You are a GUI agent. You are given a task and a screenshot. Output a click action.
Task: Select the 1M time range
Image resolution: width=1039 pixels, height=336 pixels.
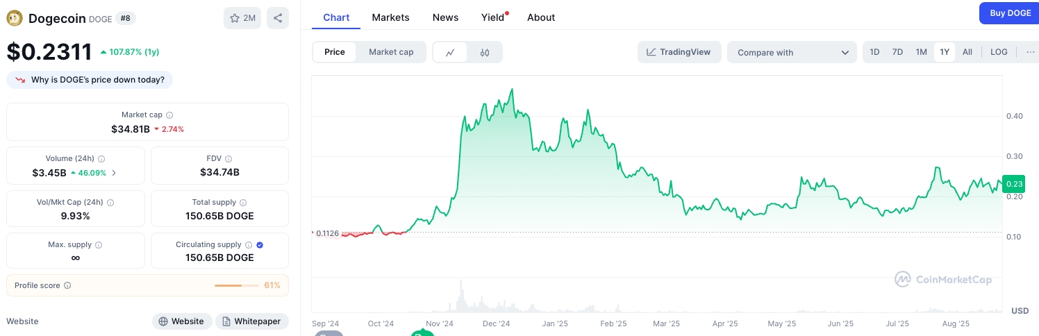pos(921,52)
